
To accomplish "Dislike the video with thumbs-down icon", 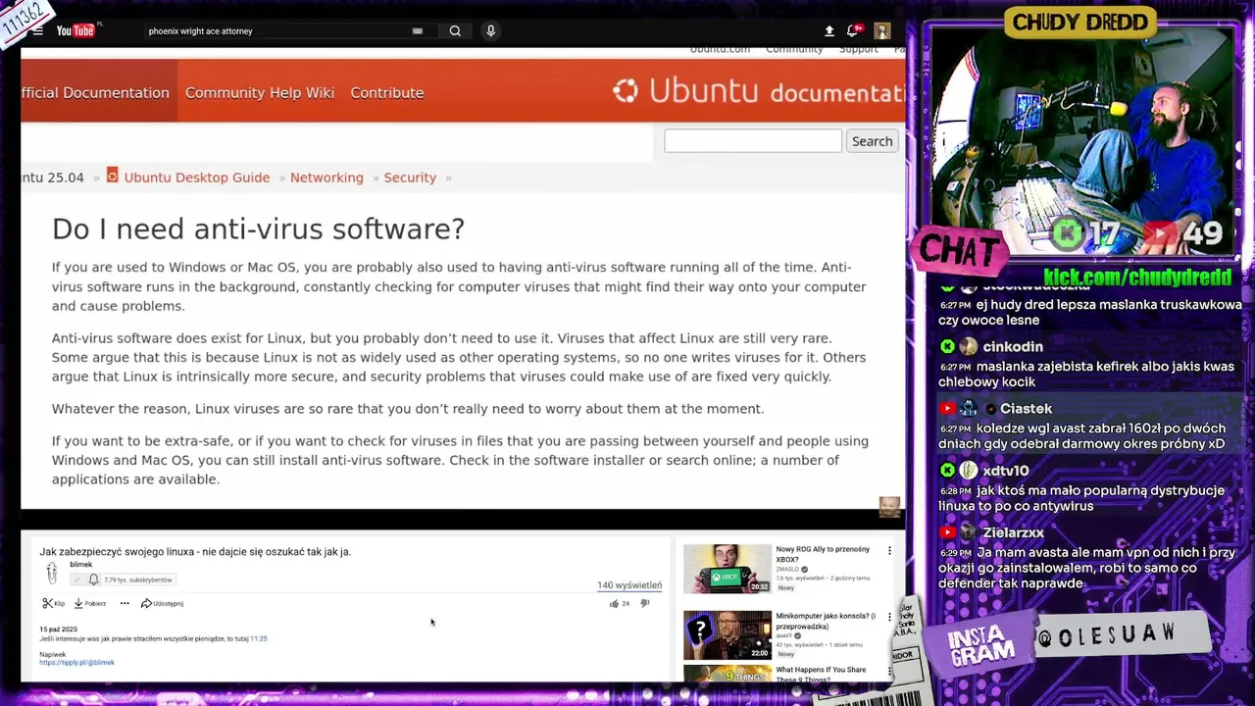I will (x=645, y=603).
